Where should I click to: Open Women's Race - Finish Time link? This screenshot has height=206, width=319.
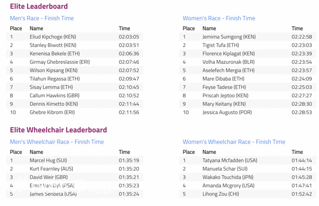tap(218, 18)
